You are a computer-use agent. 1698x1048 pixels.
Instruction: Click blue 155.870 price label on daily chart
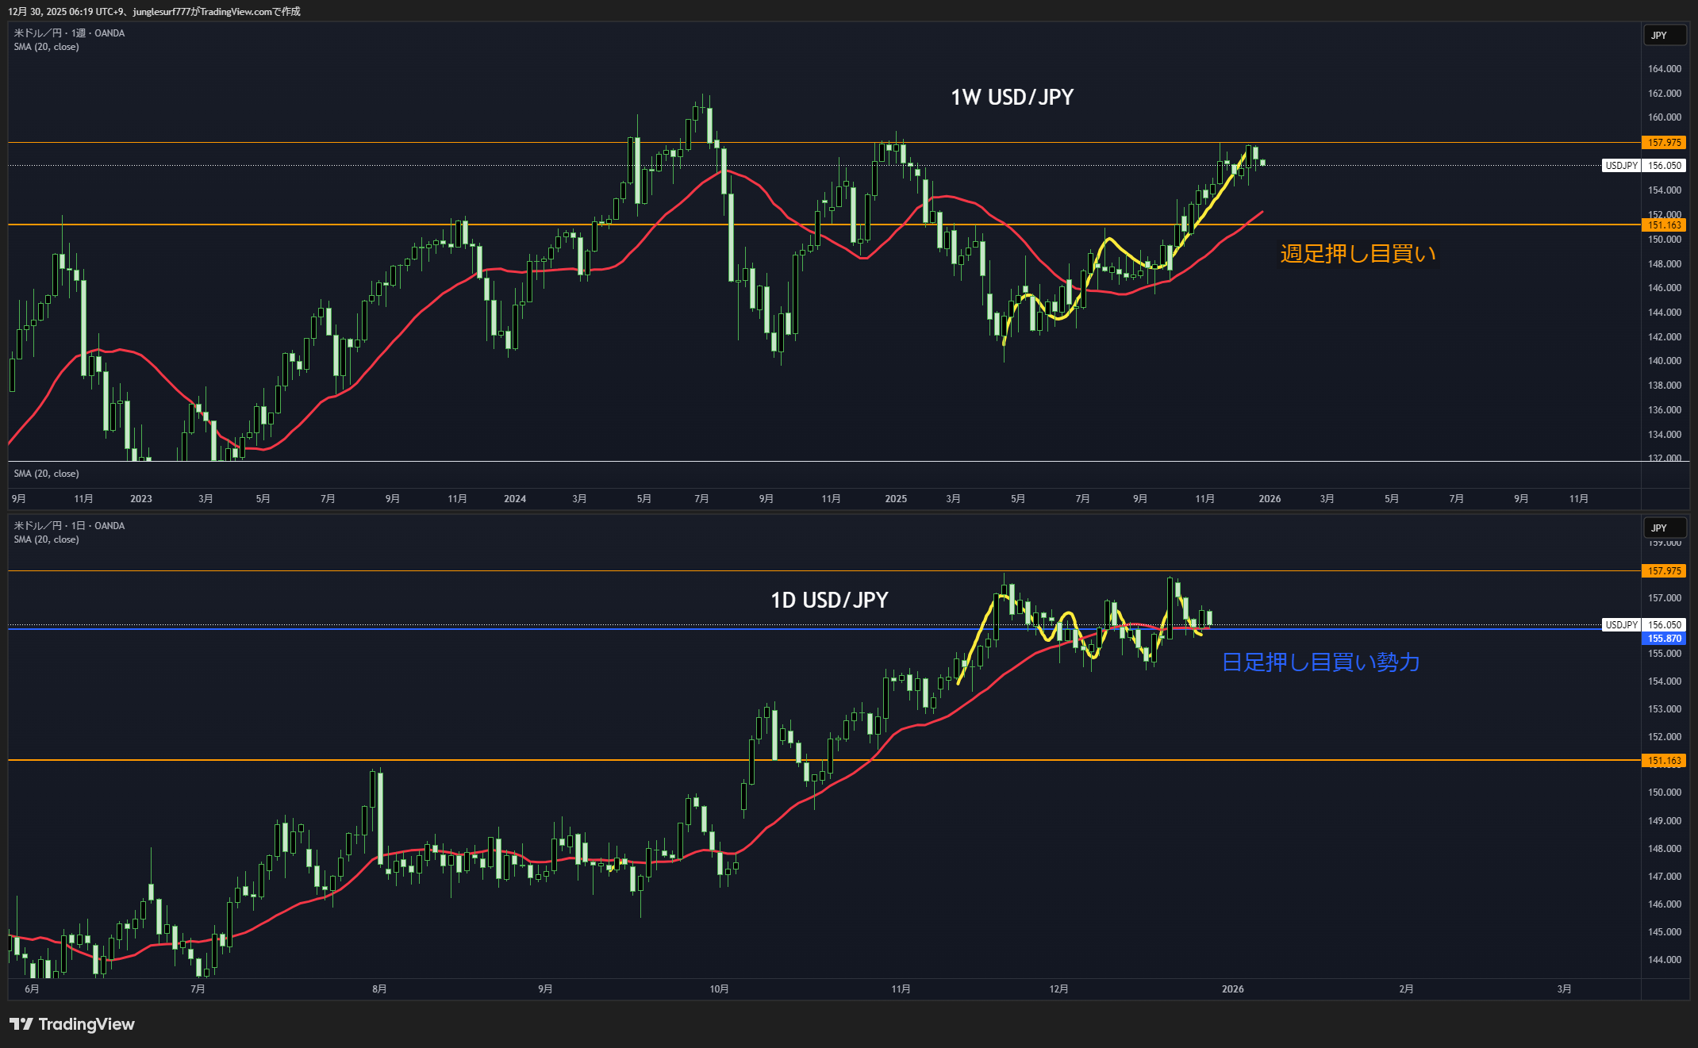click(1664, 639)
